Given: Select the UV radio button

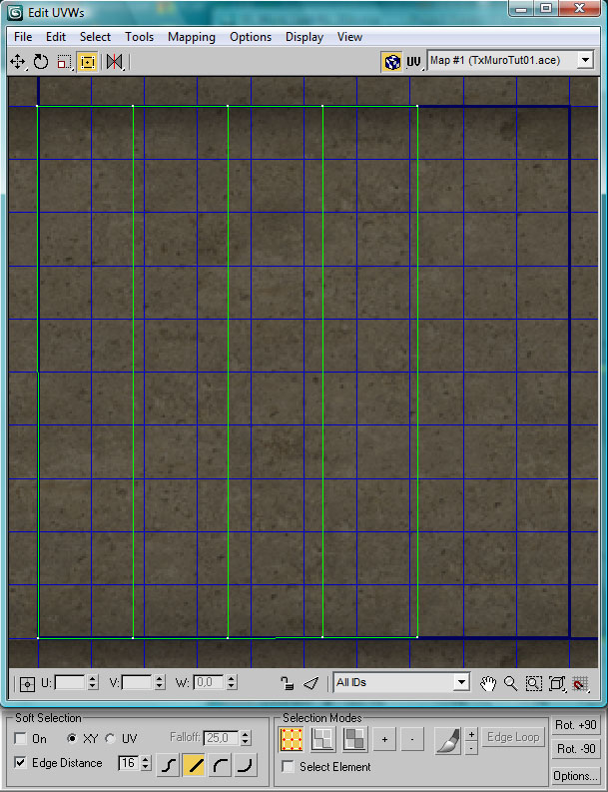Looking at the screenshot, I should (111, 739).
